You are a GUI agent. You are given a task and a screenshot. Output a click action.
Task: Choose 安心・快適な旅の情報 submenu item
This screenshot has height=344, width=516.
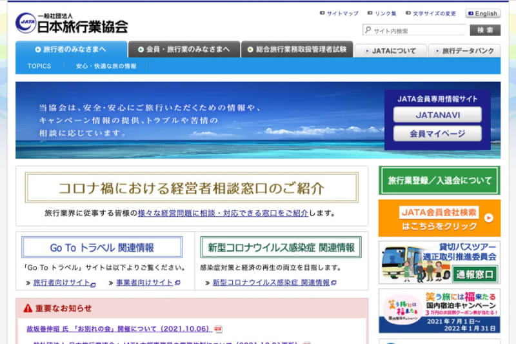[x=106, y=66]
